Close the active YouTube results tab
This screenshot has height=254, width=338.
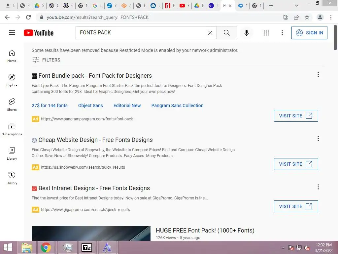[x=230, y=6]
